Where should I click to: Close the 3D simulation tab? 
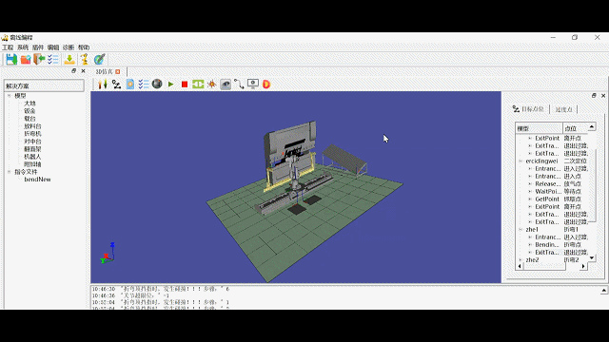point(118,72)
